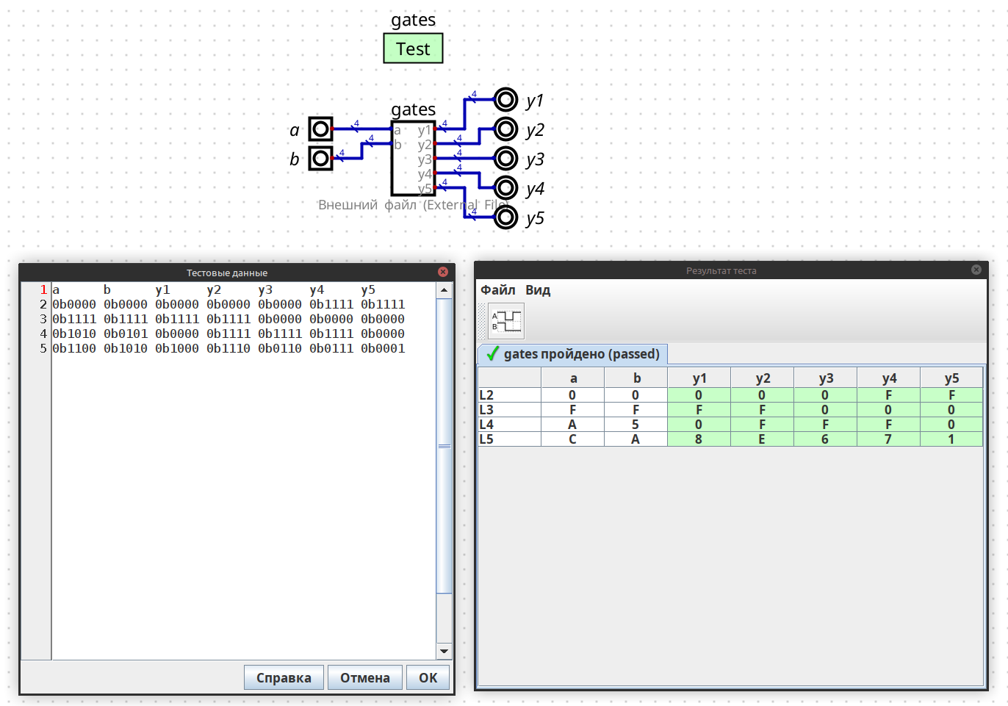Select input pin a in the circuit

[320, 129]
